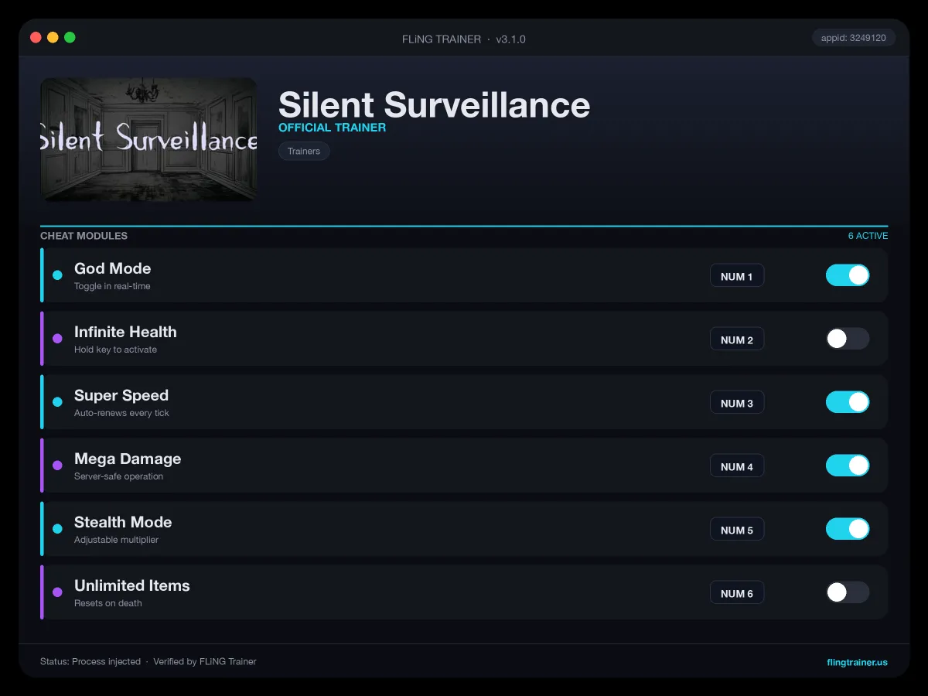The width and height of the screenshot is (928, 696).
Task: Click the Unlimited Items title text
Action: (132, 585)
